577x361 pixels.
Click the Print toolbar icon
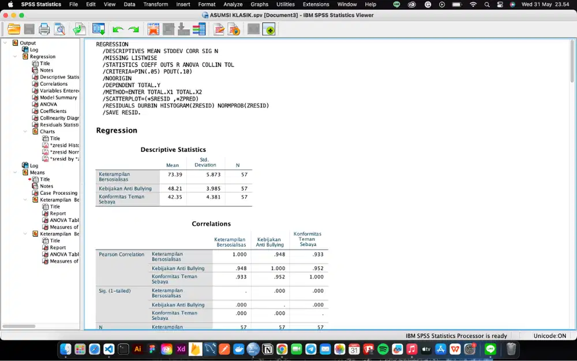[x=44, y=29]
